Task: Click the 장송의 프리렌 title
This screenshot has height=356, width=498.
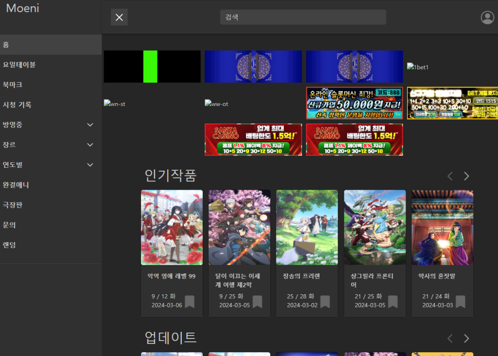Action: 302,276
